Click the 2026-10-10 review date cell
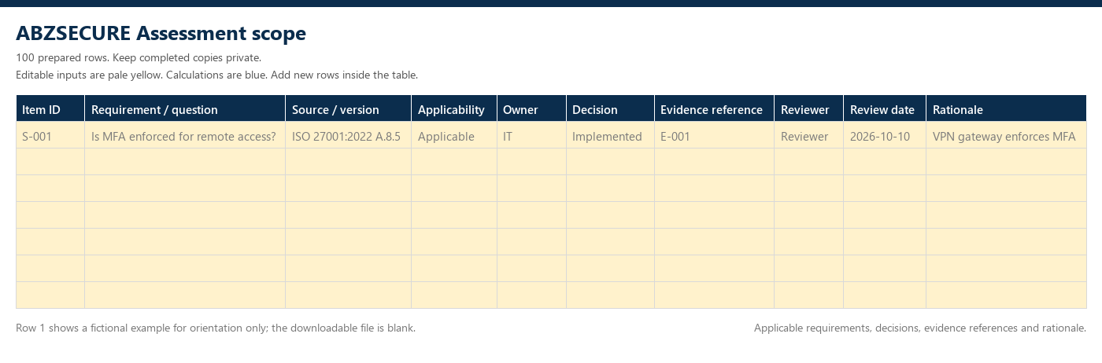The image size is (1102, 363). coord(885,135)
